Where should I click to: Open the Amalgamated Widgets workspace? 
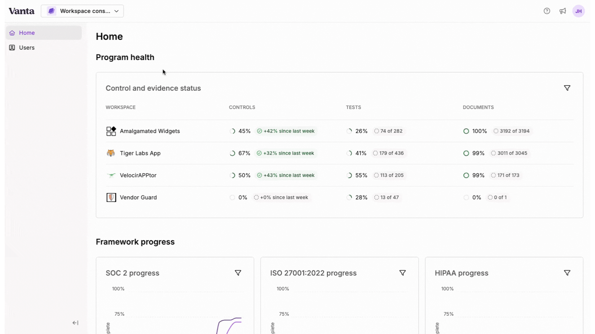click(x=150, y=131)
